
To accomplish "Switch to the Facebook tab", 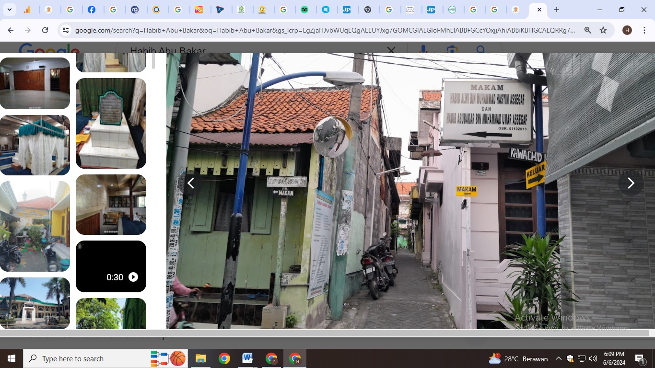I will pos(92,10).
